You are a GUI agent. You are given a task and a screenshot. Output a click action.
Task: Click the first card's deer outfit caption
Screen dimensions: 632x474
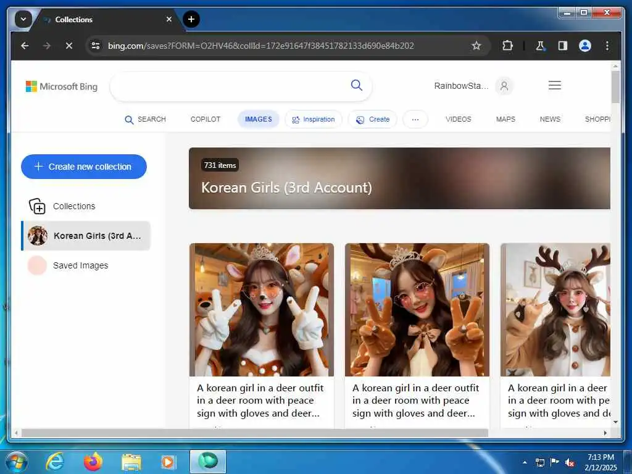click(x=260, y=400)
